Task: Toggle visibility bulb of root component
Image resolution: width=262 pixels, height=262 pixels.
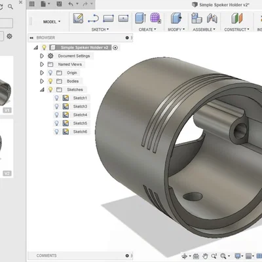Action: click(44, 47)
